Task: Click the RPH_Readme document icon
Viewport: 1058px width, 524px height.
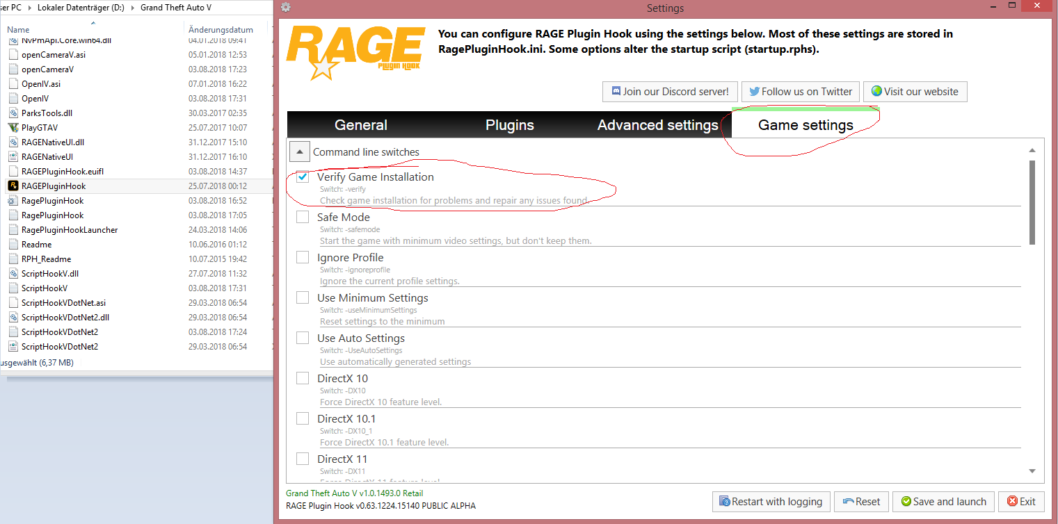Action: (13, 259)
